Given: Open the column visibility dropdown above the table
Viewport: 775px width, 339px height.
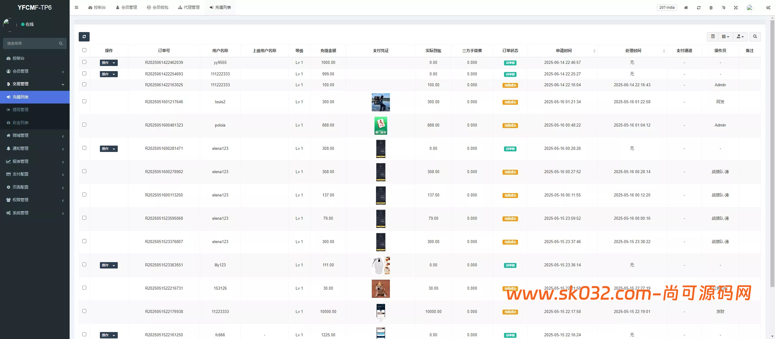Looking at the screenshot, I should pos(725,36).
